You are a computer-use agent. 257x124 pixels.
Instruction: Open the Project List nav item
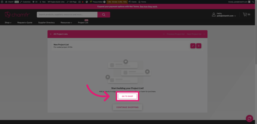click(83, 23)
